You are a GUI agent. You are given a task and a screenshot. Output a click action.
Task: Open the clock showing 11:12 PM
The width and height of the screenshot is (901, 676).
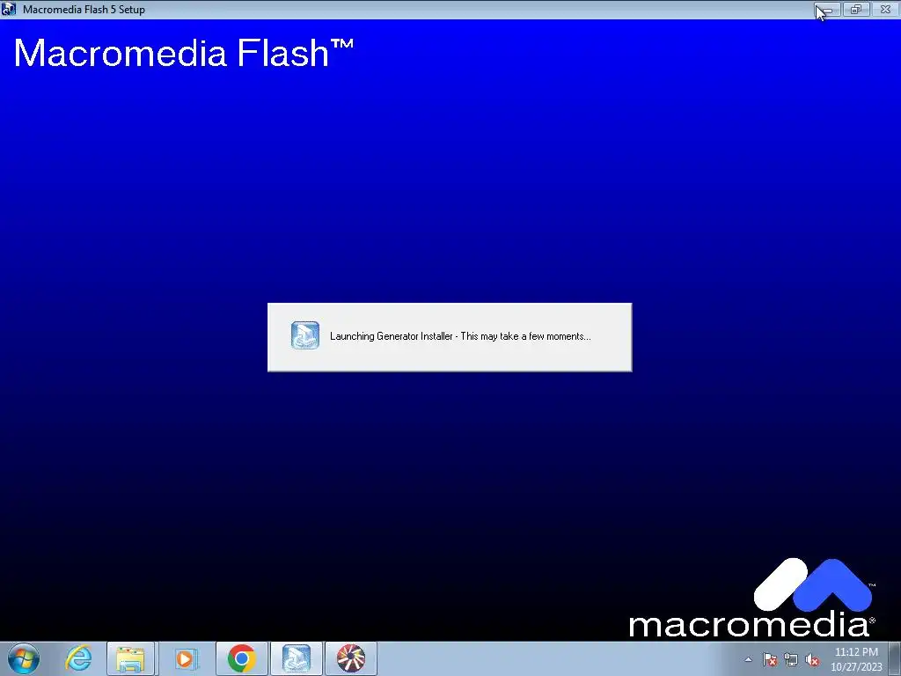pyautogui.click(x=856, y=659)
